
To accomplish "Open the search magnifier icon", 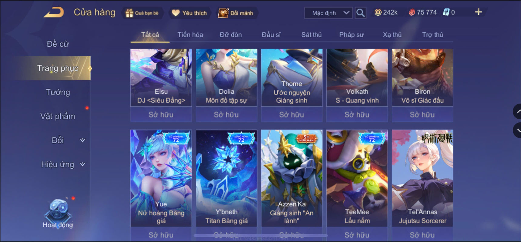I will point(360,13).
